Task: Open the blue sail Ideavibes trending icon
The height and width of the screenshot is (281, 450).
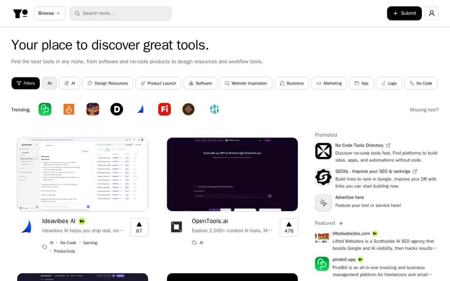Action: (x=141, y=109)
